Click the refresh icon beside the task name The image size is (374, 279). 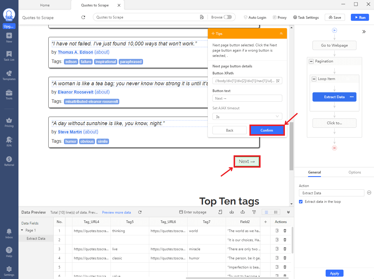[83, 17]
